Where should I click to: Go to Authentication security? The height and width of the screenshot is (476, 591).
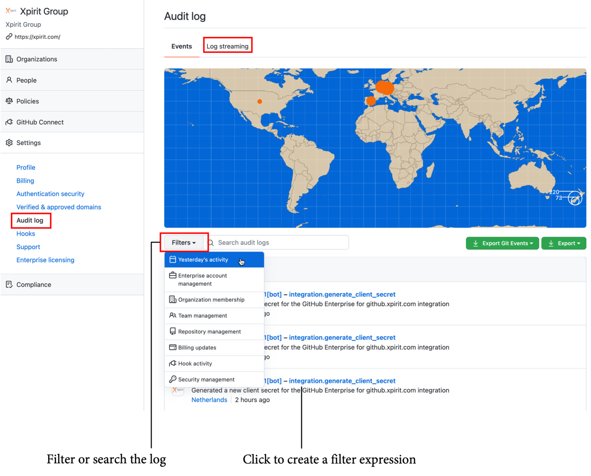50,194
